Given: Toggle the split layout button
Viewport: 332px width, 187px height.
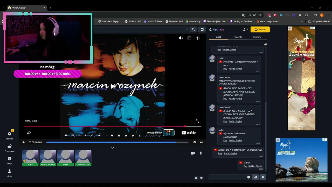Looking at the screenshot, I should (x=202, y=30).
